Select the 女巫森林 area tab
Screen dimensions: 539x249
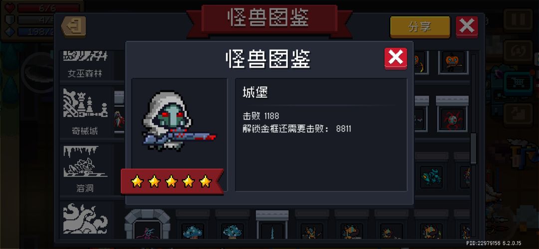(85, 65)
